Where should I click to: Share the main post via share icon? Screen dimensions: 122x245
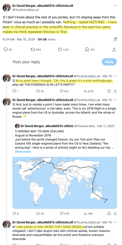[114, 50]
